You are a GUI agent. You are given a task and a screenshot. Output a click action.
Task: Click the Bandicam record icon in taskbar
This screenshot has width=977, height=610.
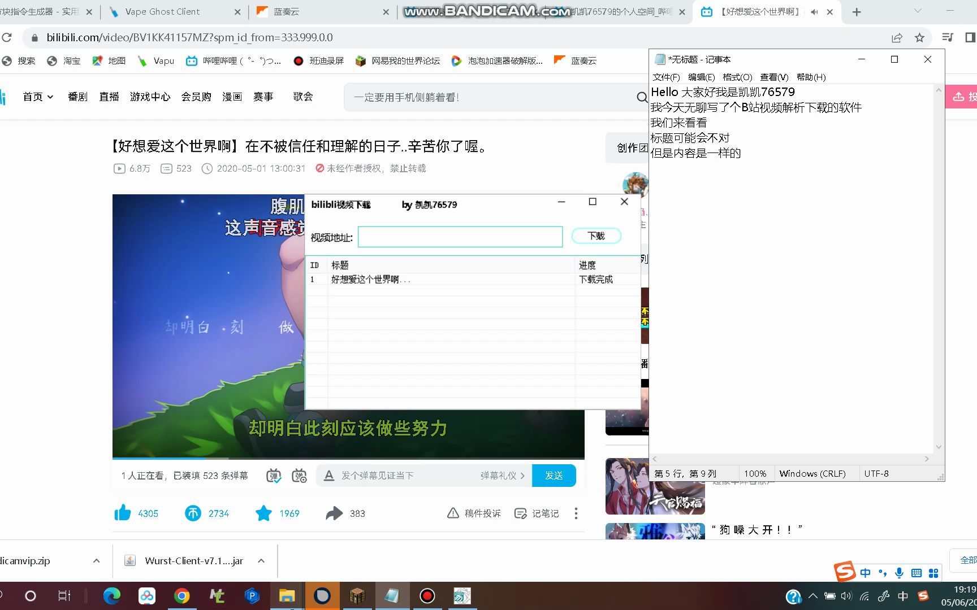pos(427,596)
